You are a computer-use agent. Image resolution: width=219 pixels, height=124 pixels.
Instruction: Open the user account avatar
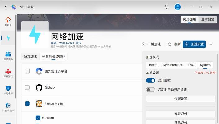tap(177, 7)
